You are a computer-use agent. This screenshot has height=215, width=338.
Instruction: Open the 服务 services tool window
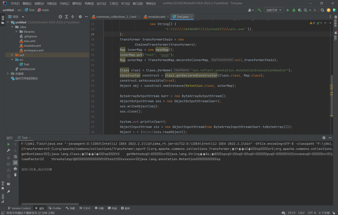click(x=125, y=208)
